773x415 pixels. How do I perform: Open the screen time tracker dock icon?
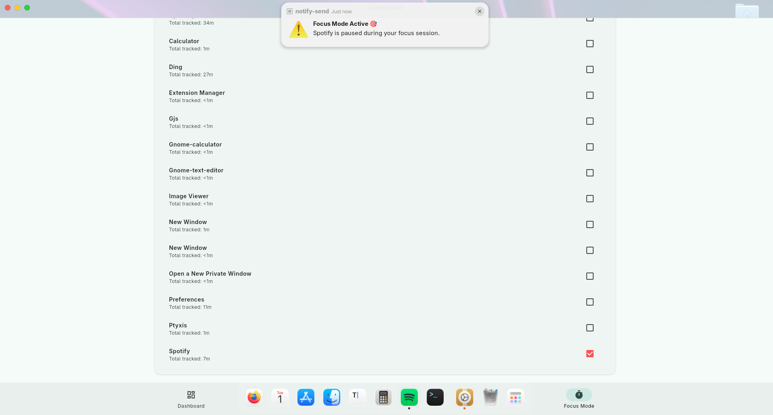(x=465, y=398)
